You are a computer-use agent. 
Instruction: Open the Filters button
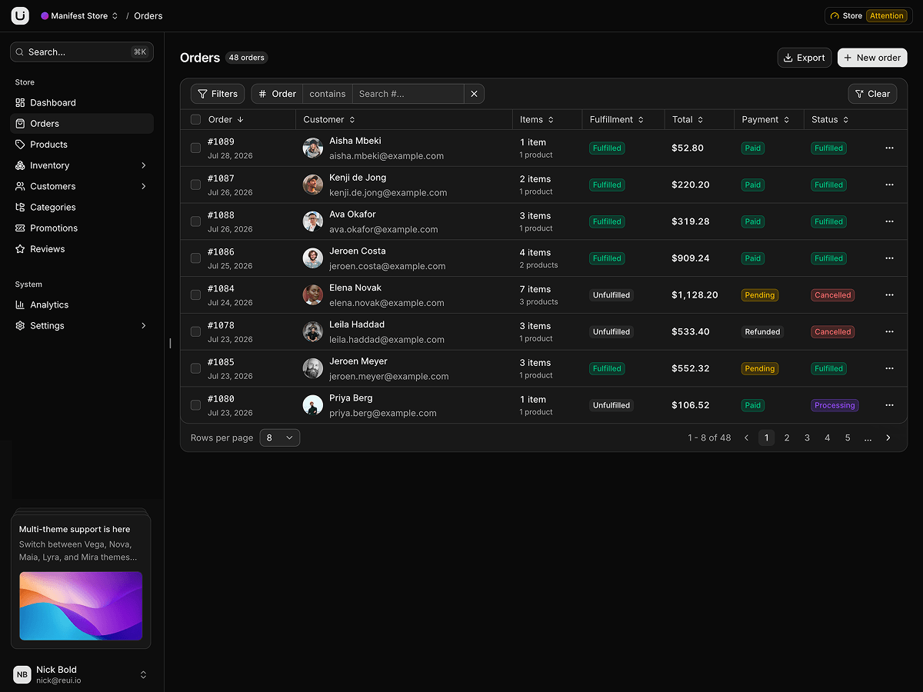(218, 94)
